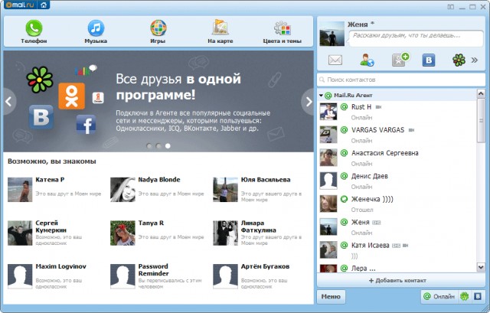Click the Добавить контакт button
The height and width of the screenshot is (313, 490).
click(x=398, y=281)
